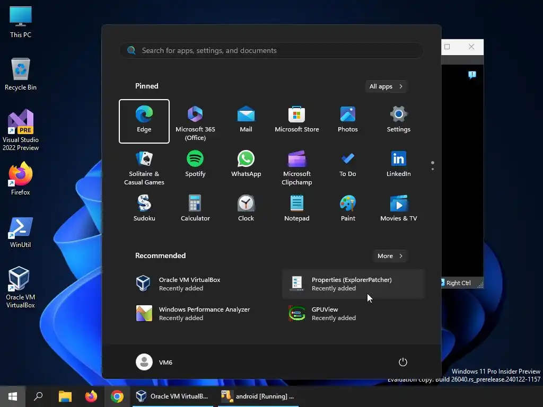Select Visual Studio 2022 Preview desktop shortcut

pos(21,130)
